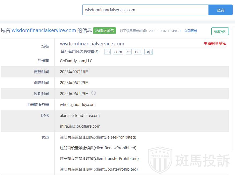Open the blue domain link in the heading

(x=44, y=30)
